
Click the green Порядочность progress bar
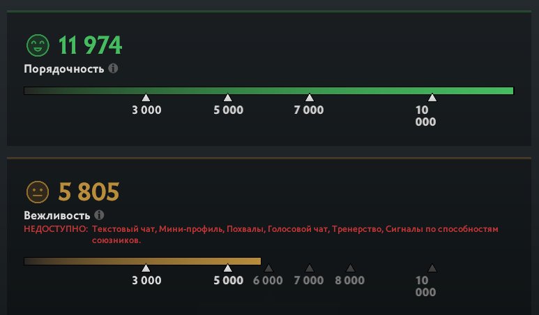268,90
